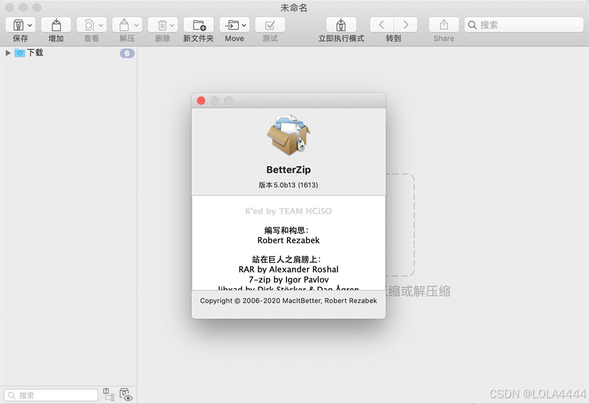Image resolution: width=589 pixels, height=404 pixels.
Task: Go forward with the right arrow
Action: pyautogui.click(x=406, y=25)
